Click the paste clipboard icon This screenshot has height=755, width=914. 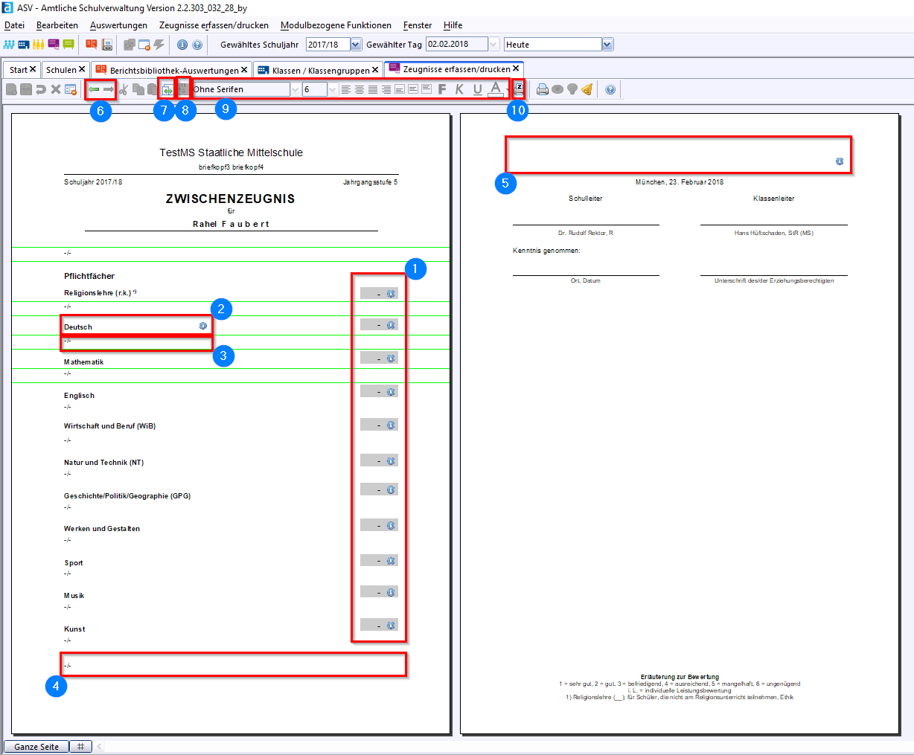coord(152,89)
